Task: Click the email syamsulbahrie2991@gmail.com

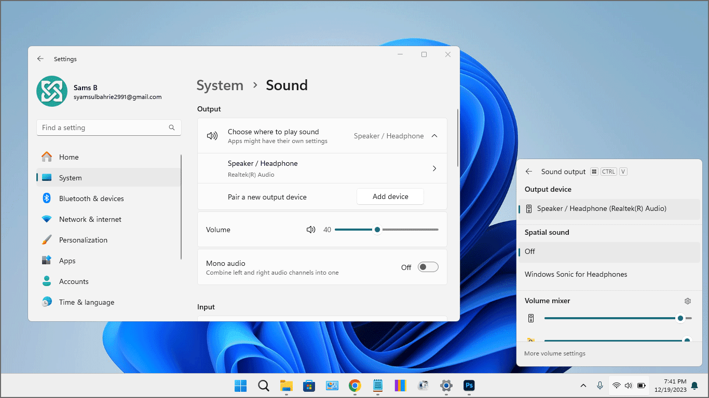Action: click(x=117, y=97)
